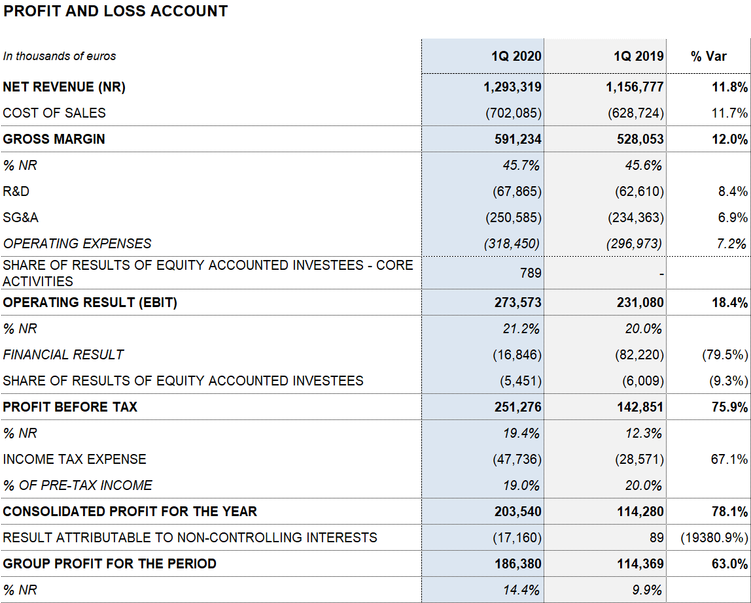Viewport: 751px width, 603px height.
Task: Select the 45.7% gross margin ratio
Action: click(x=521, y=165)
